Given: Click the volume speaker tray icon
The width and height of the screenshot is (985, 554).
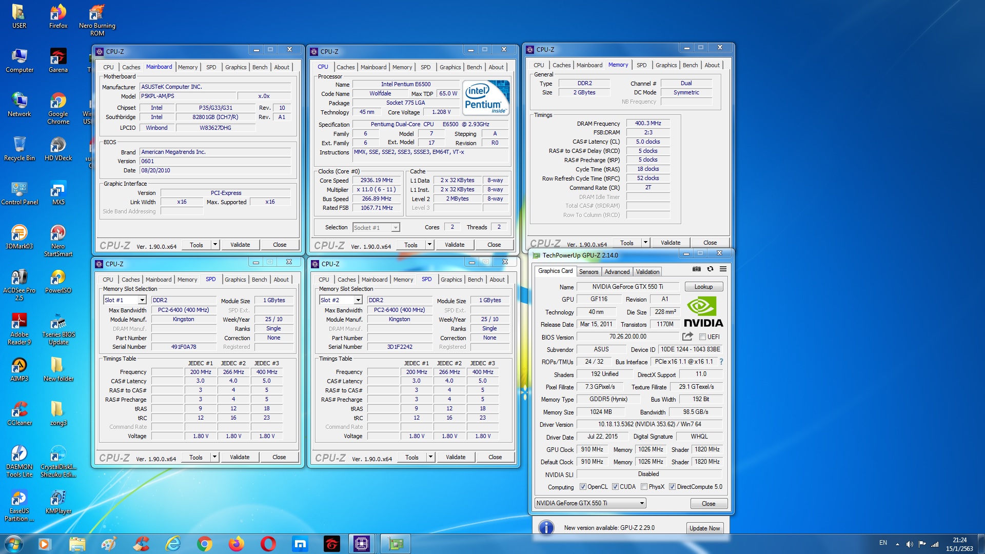Looking at the screenshot, I should point(909,544).
